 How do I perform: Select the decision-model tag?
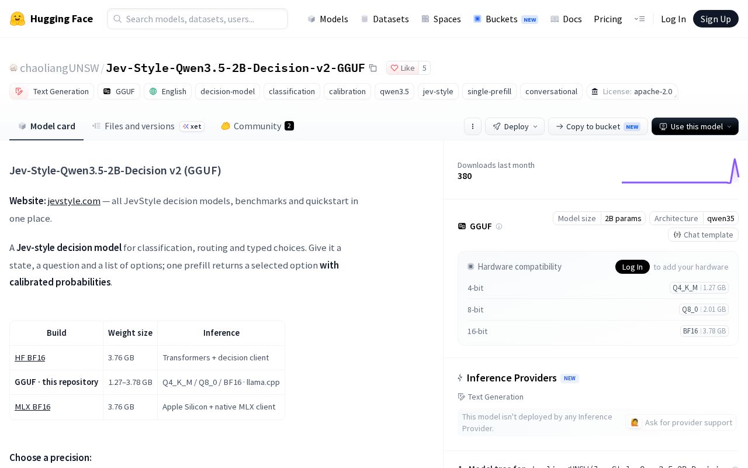227,91
